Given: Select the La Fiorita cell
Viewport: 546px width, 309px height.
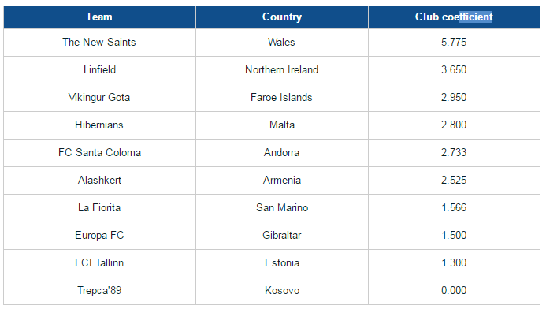Looking at the screenshot, I should click(99, 207).
